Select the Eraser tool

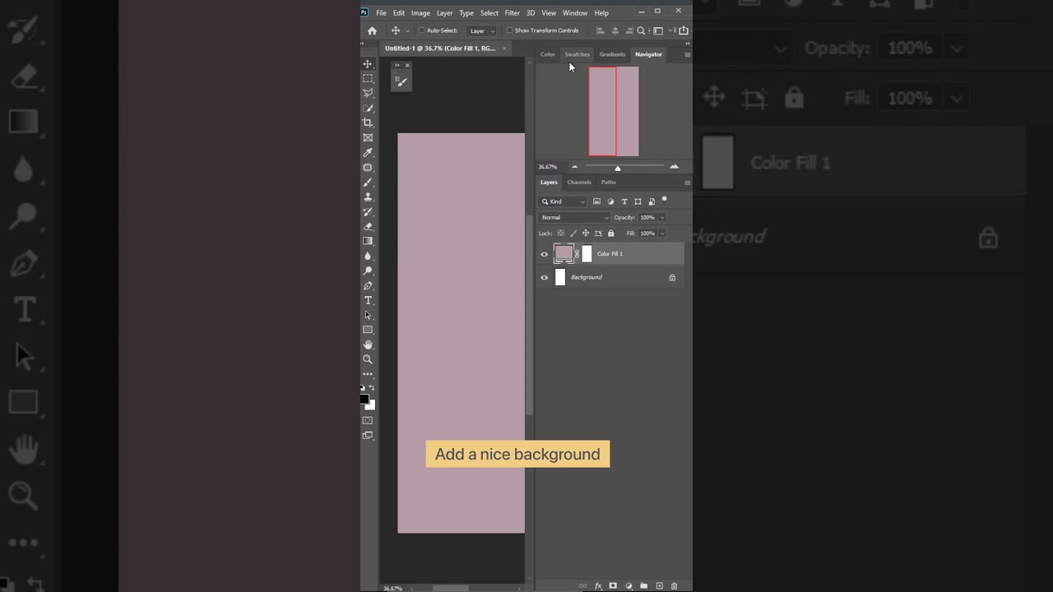(x=368, y=227)
